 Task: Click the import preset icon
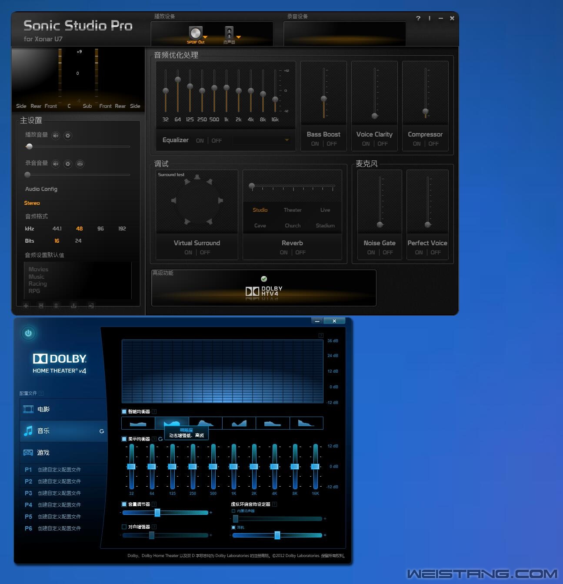73,306
